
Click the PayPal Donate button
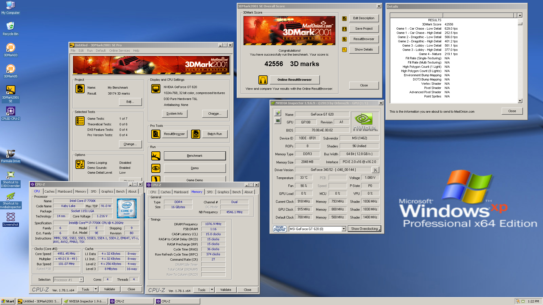click(280, 229)
